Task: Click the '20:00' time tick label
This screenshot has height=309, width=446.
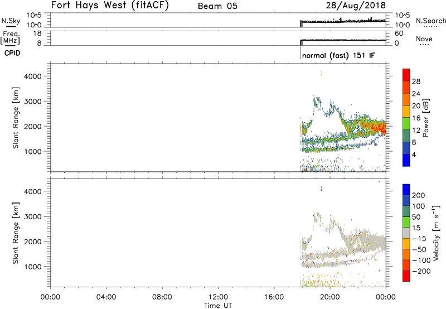Action: [x=330, y=297]
